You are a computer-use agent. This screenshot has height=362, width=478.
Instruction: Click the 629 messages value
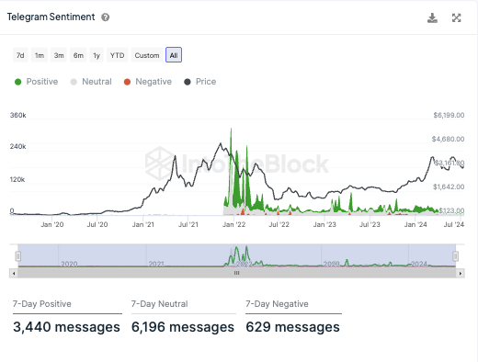tap(292, 327)
